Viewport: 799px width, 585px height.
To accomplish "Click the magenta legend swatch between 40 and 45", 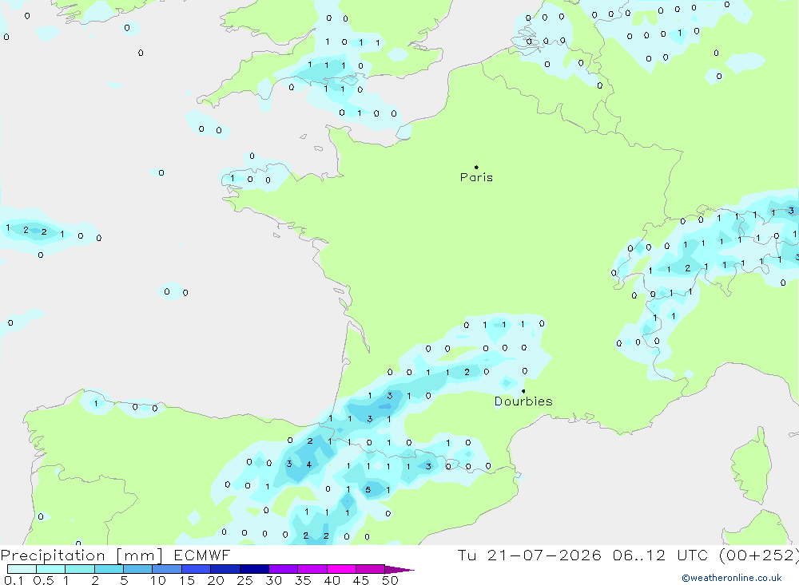I will (x=341, y=569).
